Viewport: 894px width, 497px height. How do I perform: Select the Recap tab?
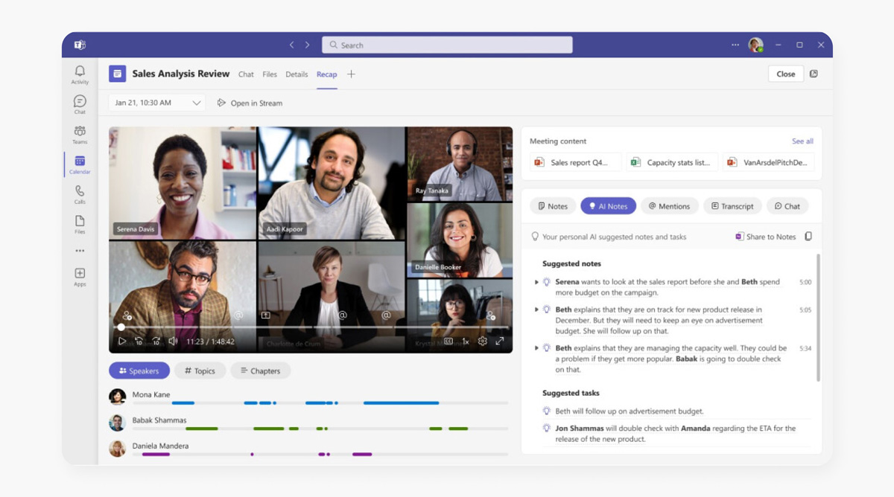click(326, 74)
